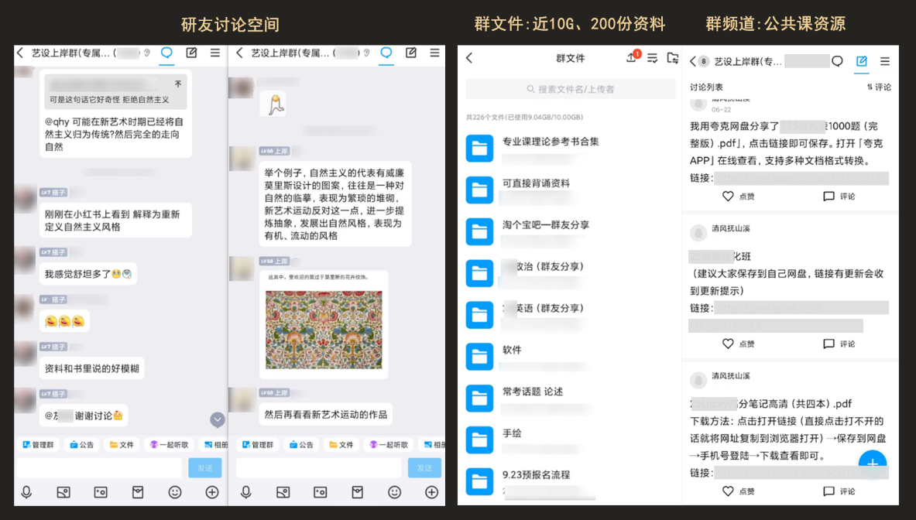Screen dimensions: 916x520
Task: Collapse the pinned quoted message in the left chat
Action: click(178, 84)
